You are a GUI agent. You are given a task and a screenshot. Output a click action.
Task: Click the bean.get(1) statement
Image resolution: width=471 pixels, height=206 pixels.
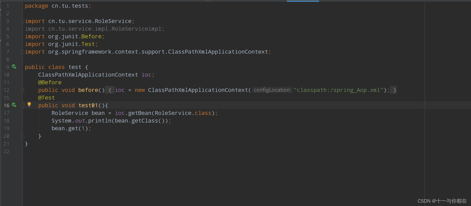71,128
